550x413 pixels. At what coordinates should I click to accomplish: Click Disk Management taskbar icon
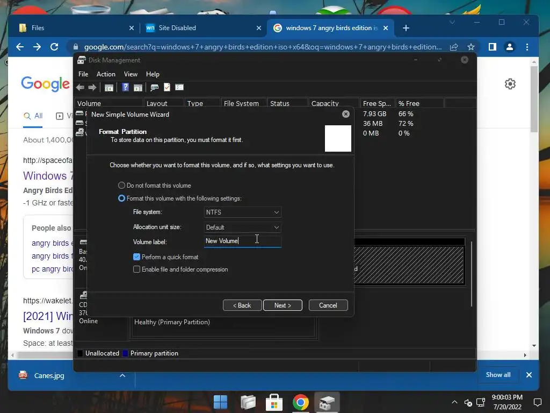point(327,402)
